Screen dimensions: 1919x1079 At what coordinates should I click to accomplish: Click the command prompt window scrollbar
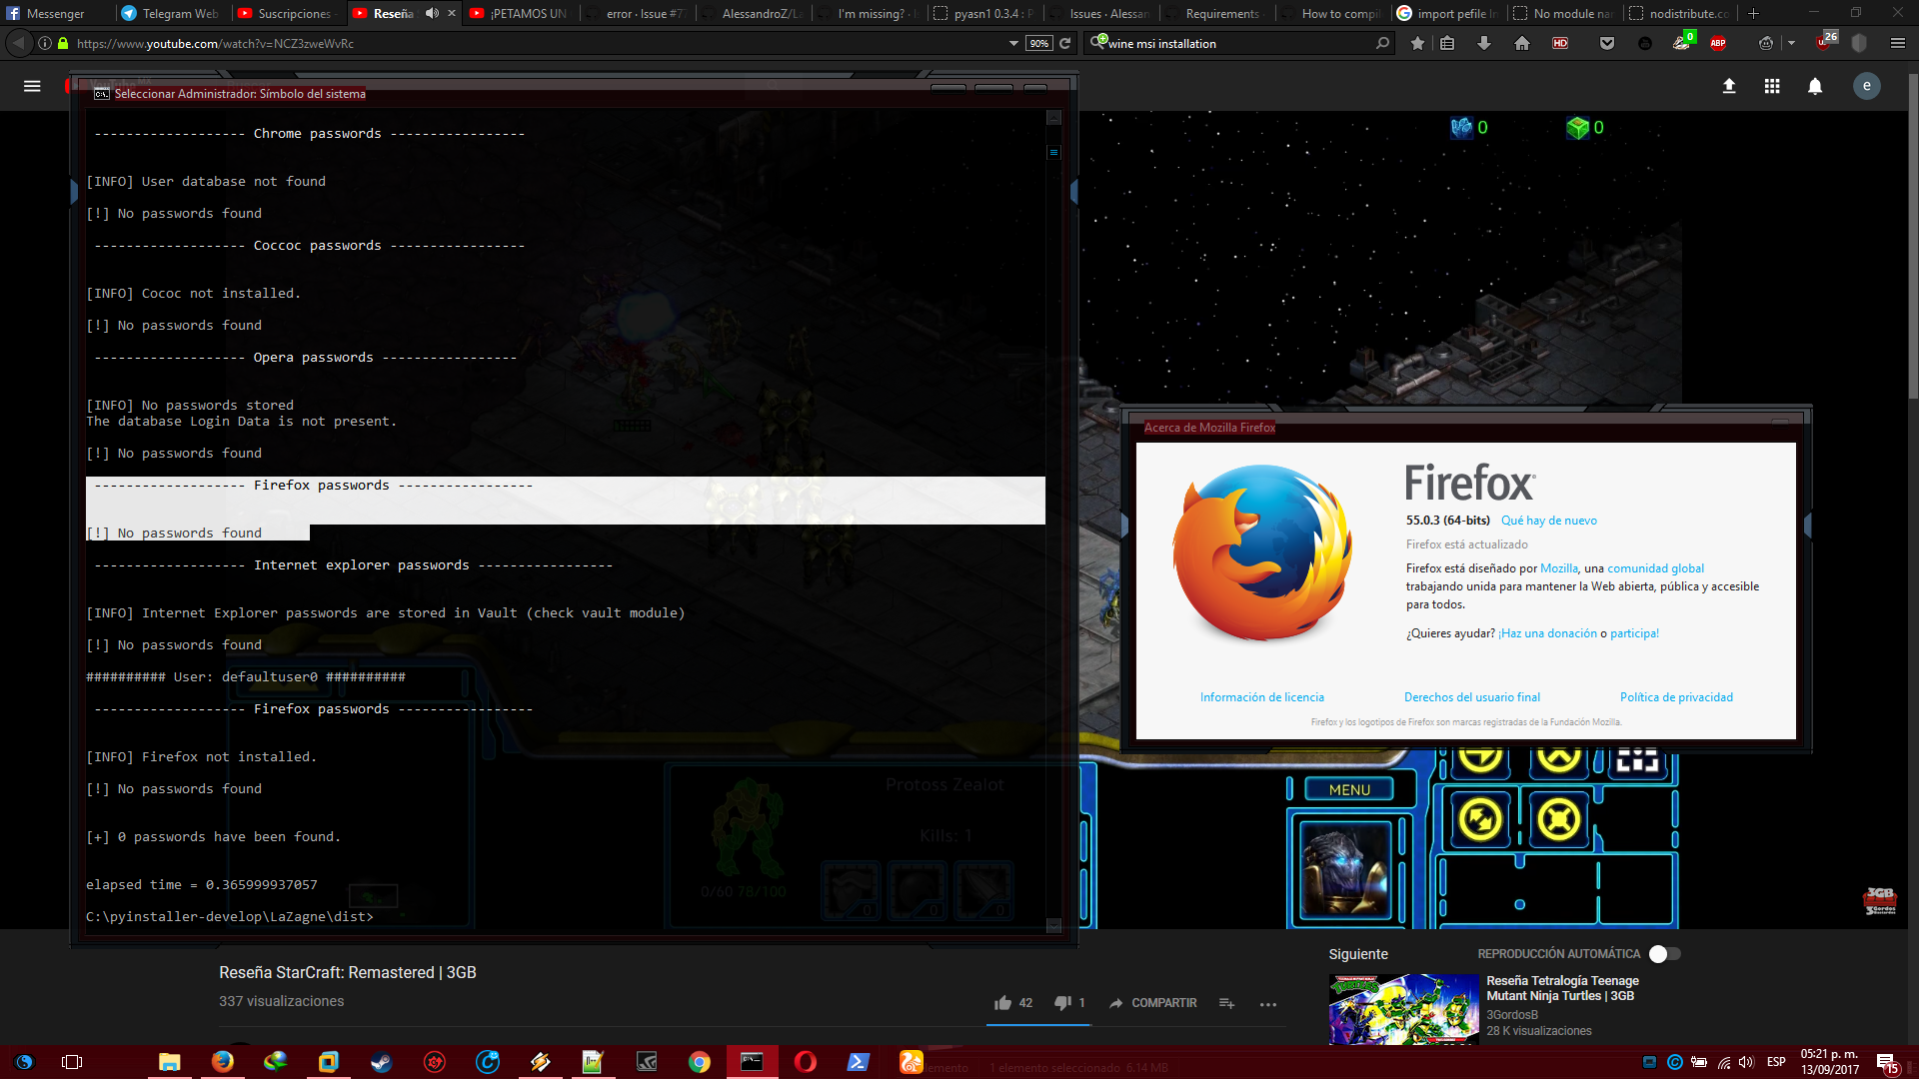tap(1053, 152)
